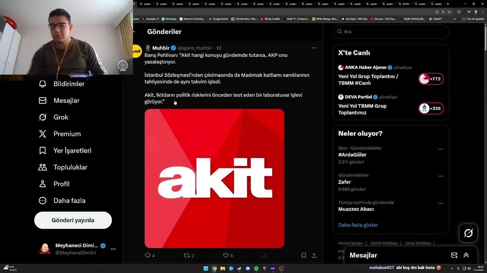Open Steam from taskbar

(239, 268)
